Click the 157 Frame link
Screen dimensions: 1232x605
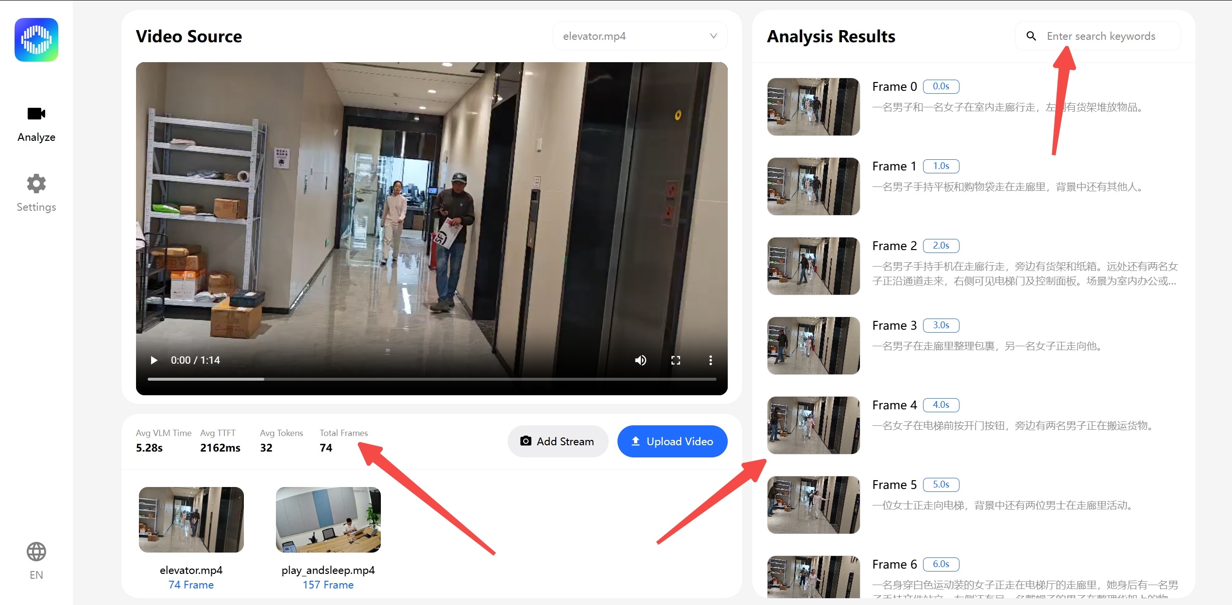coord(328,585)
